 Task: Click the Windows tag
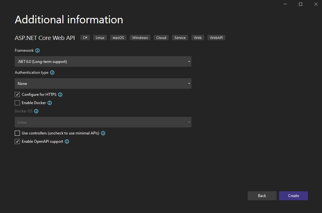(x=140, y=38)
